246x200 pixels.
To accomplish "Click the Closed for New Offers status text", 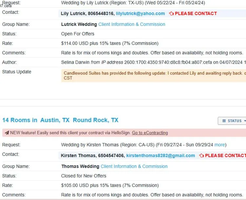I will pyautogui.click(x=84, y=176).
